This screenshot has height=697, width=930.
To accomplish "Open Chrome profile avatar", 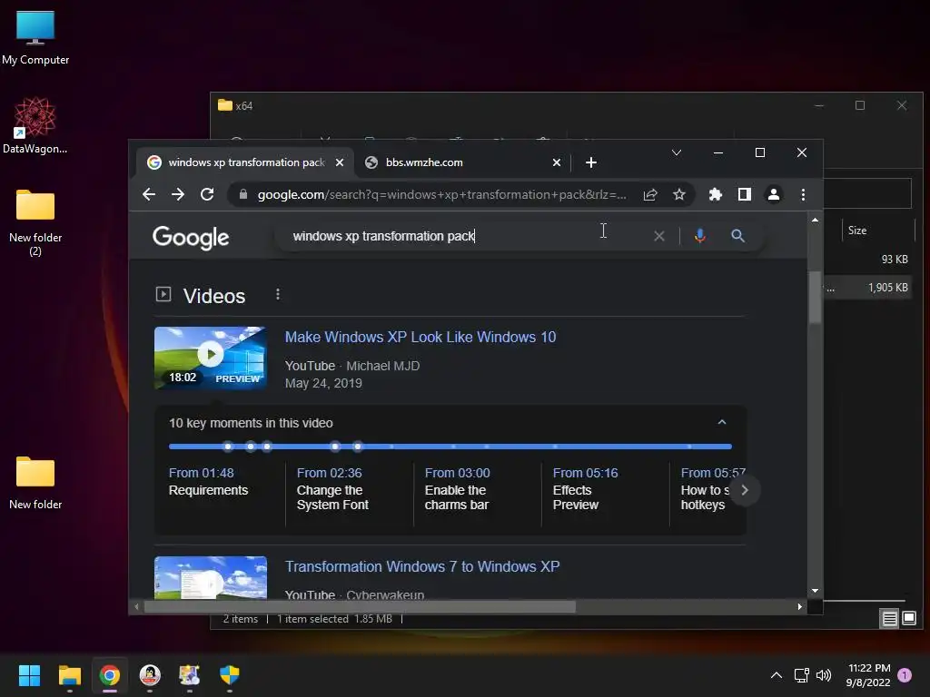I will pyautogui.click(x=774, y=194).
